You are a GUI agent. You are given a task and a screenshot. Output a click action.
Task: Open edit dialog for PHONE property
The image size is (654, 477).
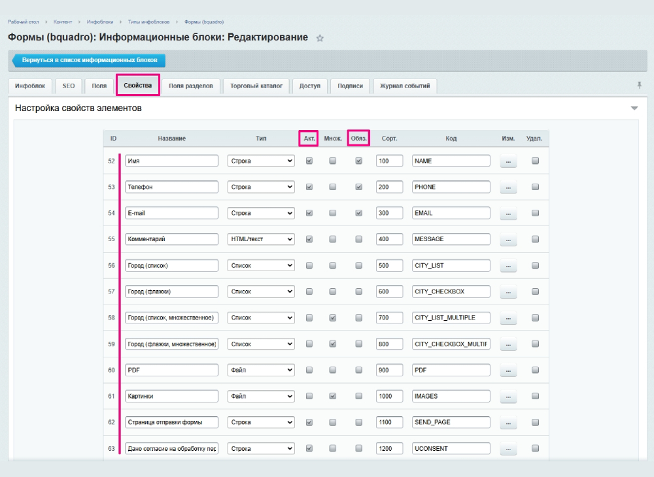pyautogui.click(x=508, y=187)
